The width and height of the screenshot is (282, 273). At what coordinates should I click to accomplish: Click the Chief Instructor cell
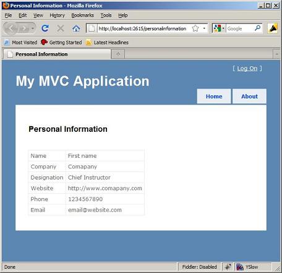pos(105,178)
